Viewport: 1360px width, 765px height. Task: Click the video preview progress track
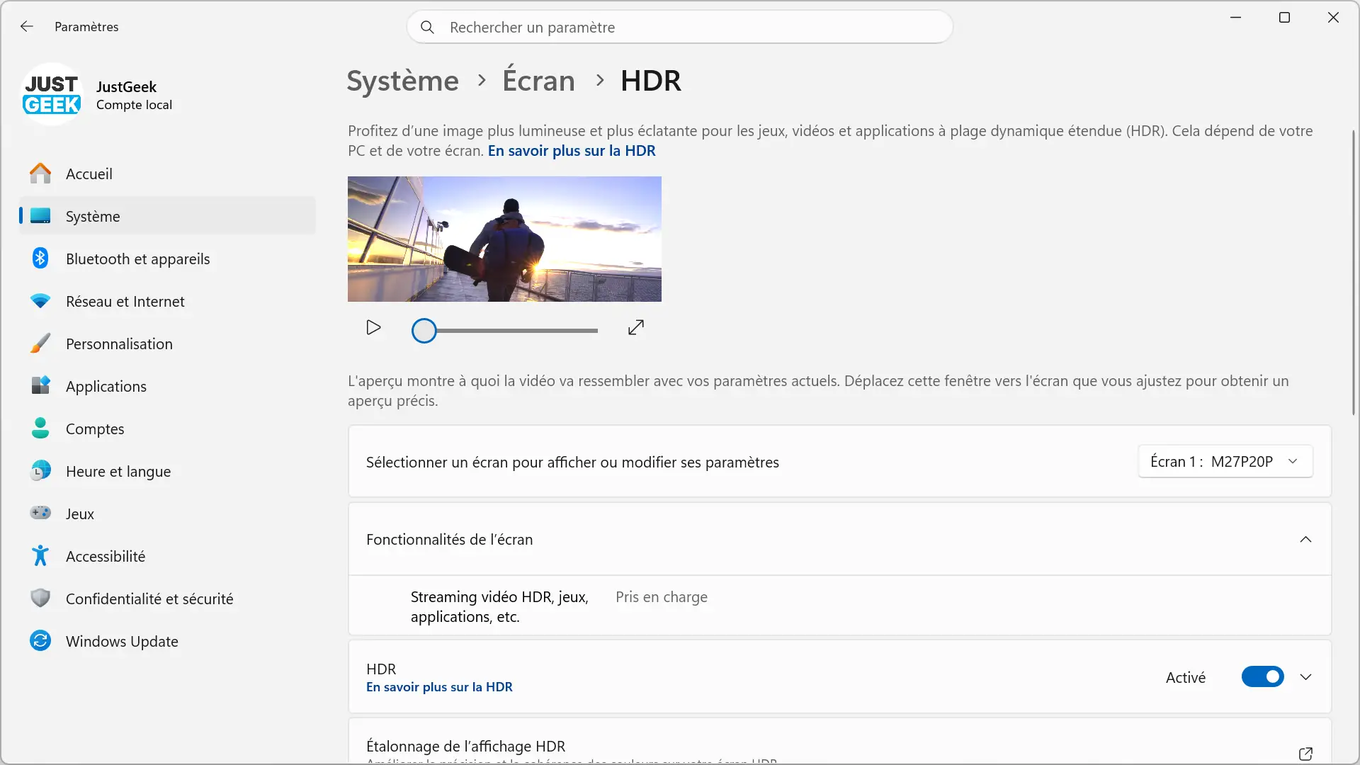click(x=517, y=331)
